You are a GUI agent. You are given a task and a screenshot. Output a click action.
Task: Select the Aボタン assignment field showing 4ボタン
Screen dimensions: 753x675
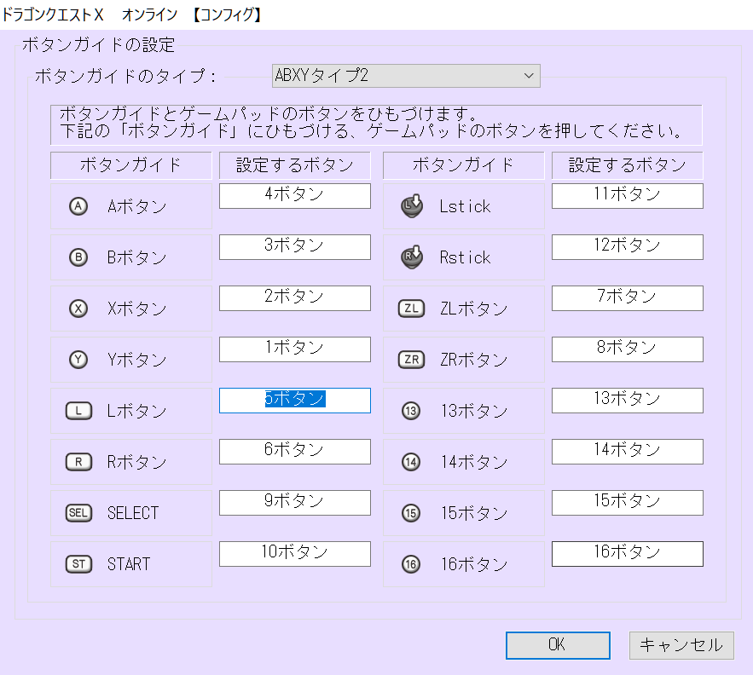(295, 196)
